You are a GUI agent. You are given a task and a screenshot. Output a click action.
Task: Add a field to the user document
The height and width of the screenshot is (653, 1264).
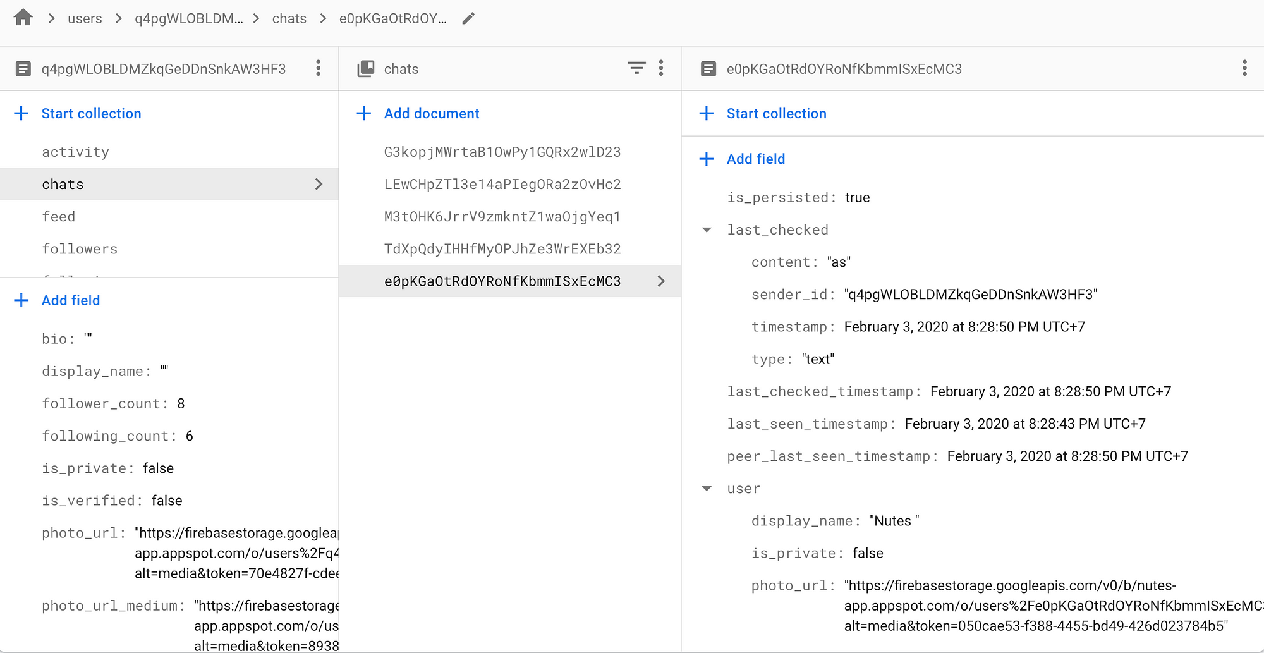coord(71,300)
